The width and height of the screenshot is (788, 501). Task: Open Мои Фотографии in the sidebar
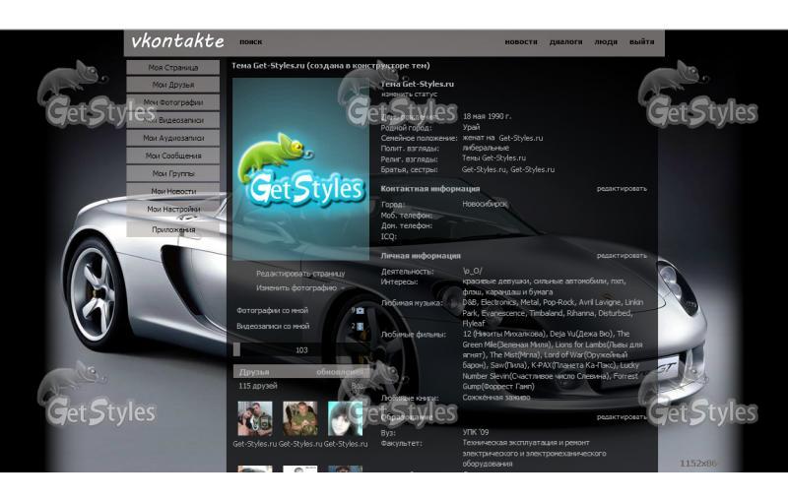tap(173, 102)
